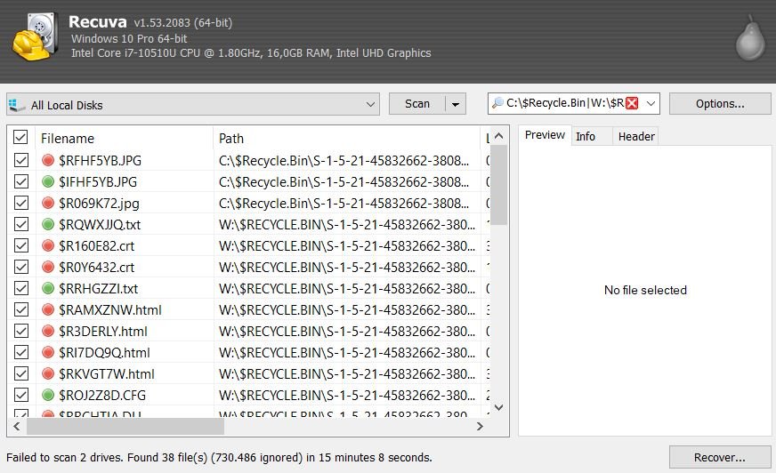Click the All Local Disks computer icon
776x473 pixels.
pyautogui.click(x=17, y=105)
